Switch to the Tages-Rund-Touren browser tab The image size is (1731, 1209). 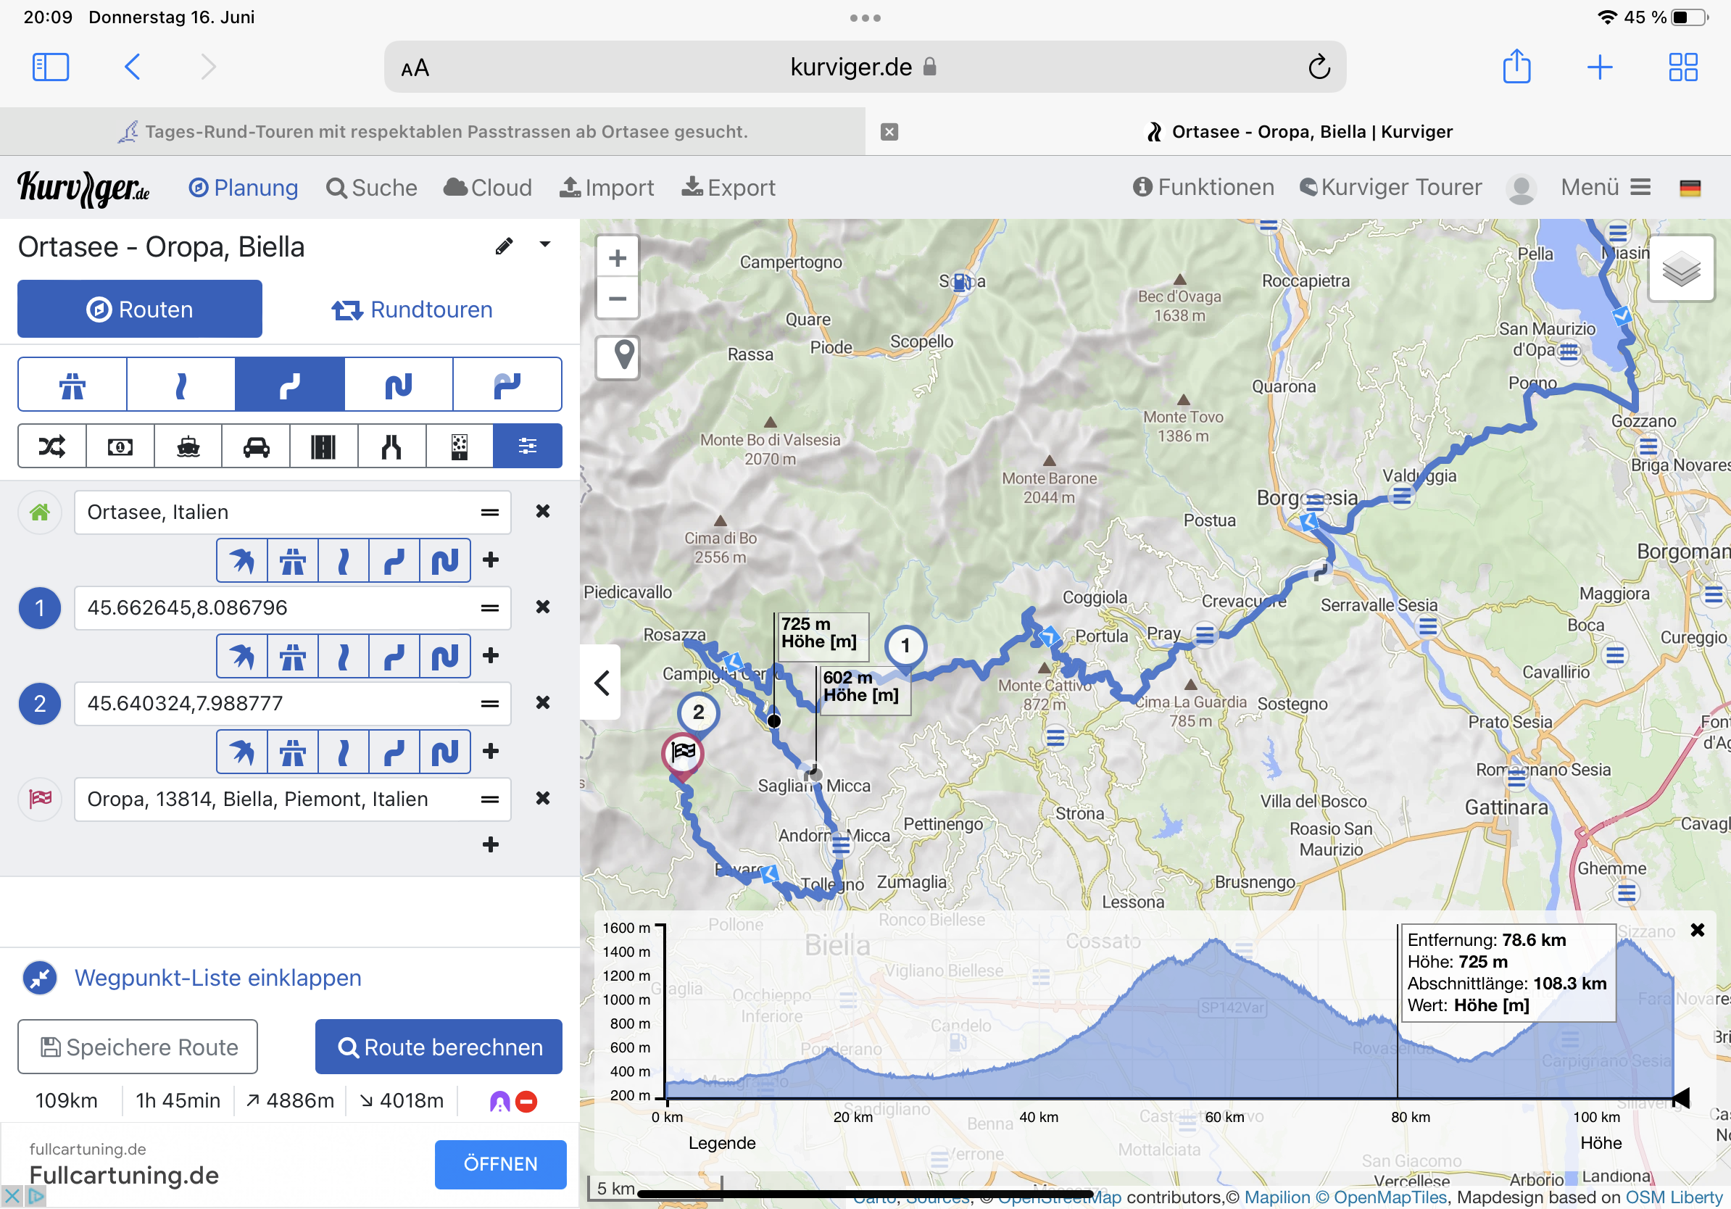tap(433, 132)
